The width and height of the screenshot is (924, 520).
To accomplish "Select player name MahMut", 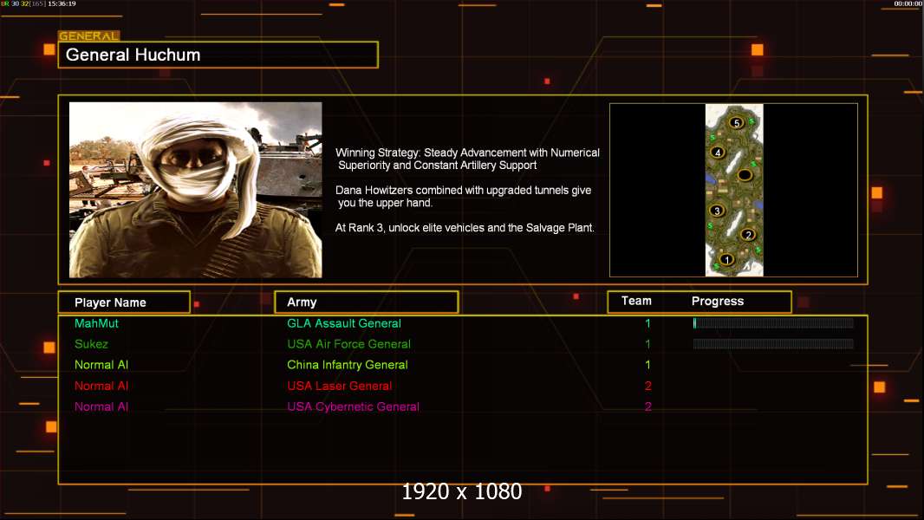I will tap(96, 323).
